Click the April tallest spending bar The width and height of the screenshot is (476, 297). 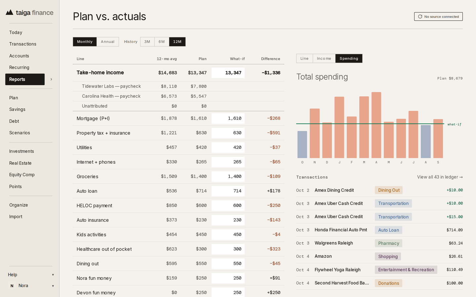[x=376, y=125]
